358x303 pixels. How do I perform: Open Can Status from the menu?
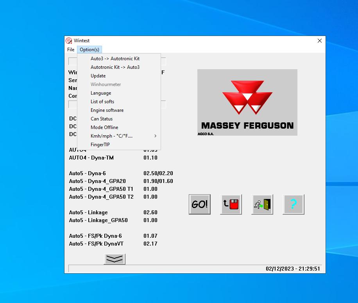point(119,119)
